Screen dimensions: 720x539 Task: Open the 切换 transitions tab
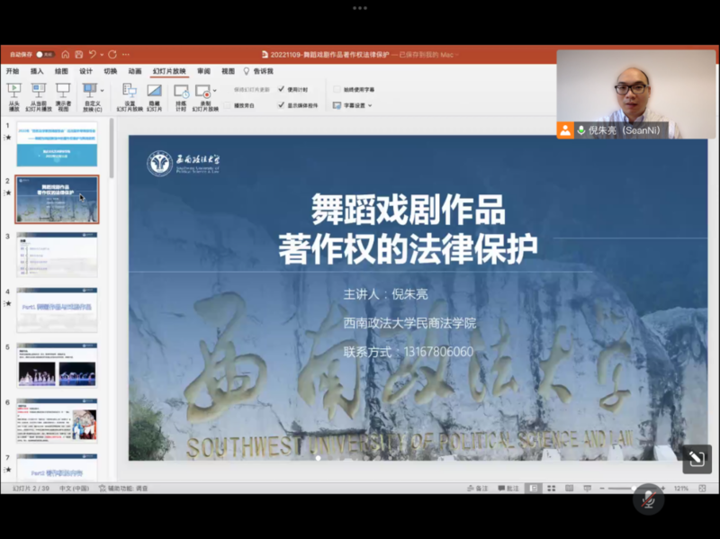coord(110,71)
